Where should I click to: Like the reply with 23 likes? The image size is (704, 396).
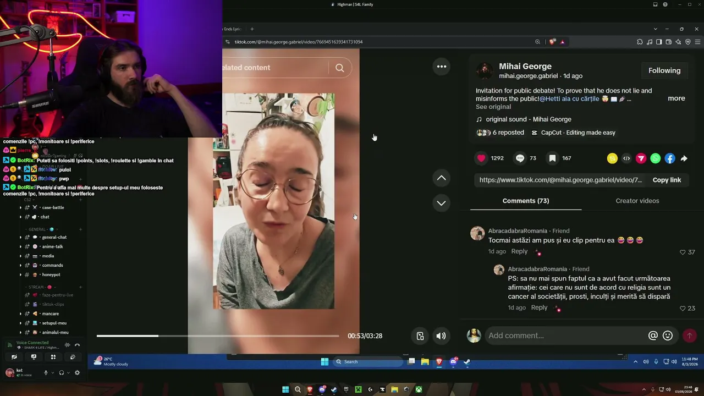(x=683, y=309)
